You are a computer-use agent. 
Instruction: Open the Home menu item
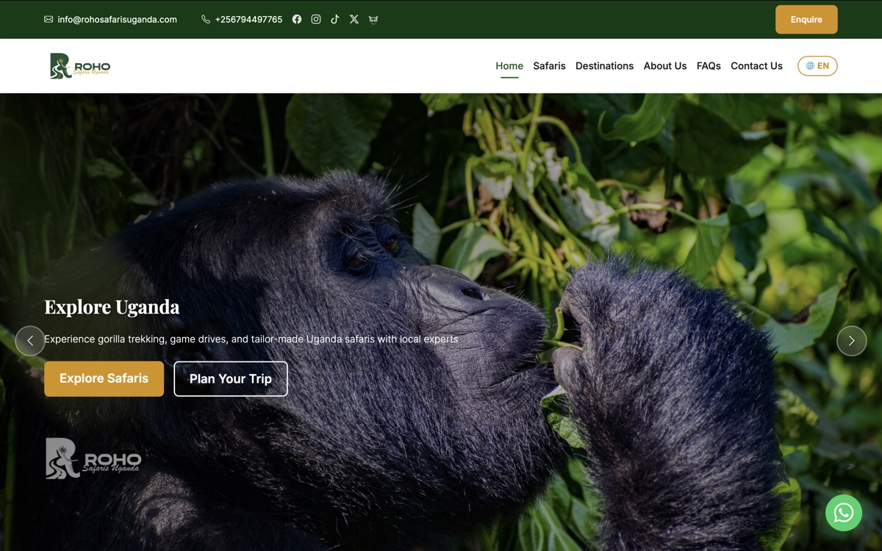point(509,65)
